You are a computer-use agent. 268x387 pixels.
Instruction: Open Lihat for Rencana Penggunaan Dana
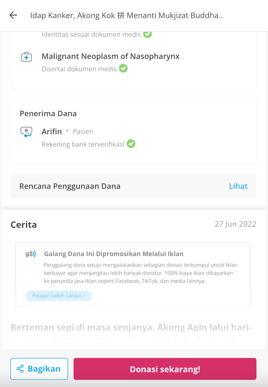click(238, 186)
